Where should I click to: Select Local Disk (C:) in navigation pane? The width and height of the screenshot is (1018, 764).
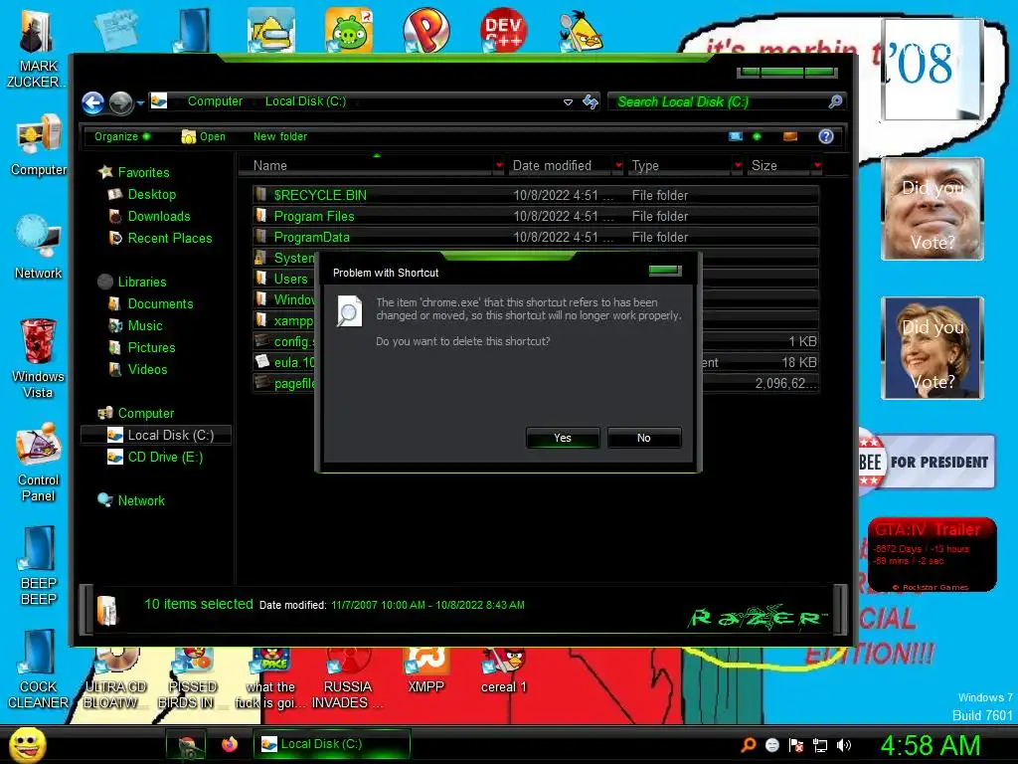tap(156, 436)
